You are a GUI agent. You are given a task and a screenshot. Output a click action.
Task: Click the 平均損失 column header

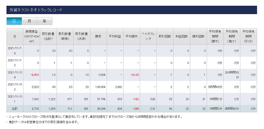pyautogui.click(x=132, y=36)
